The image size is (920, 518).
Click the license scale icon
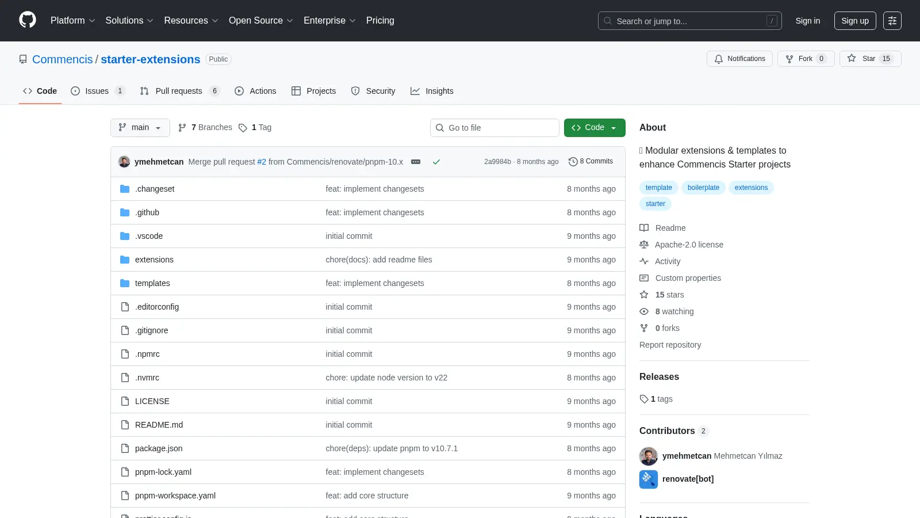point(644,245)
